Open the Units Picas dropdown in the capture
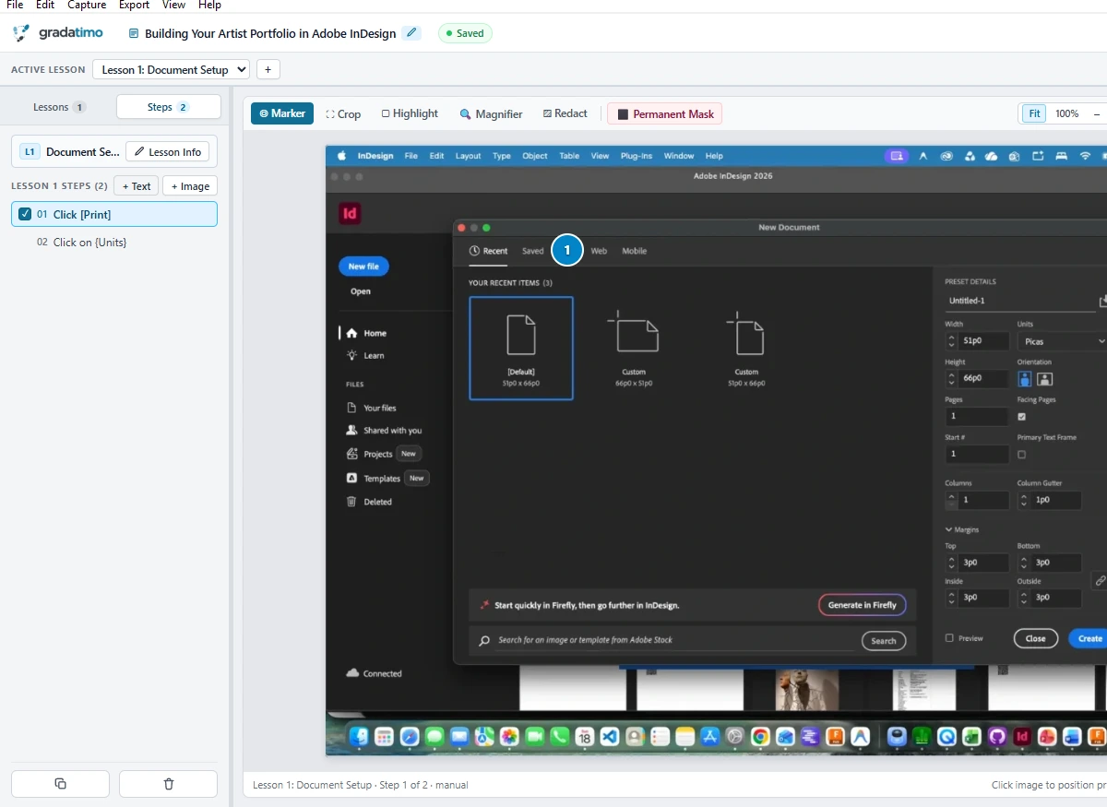Viewport: 1107px width, 807px height. [1062, 341]
